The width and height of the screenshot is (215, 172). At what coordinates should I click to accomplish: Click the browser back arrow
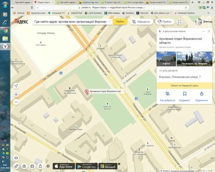tap(13, 8)
